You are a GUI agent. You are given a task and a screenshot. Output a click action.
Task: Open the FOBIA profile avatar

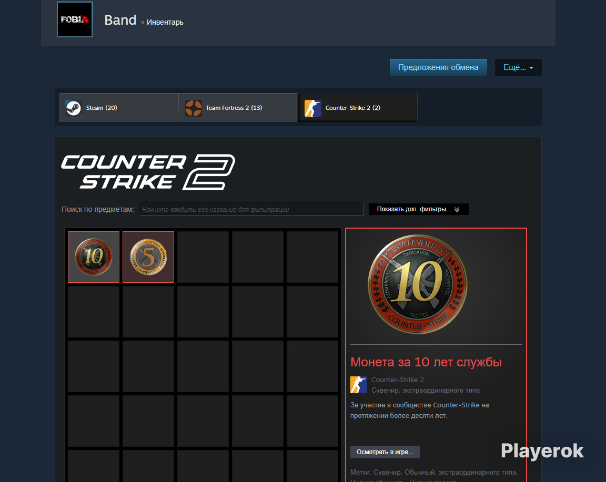coord(75,19)
